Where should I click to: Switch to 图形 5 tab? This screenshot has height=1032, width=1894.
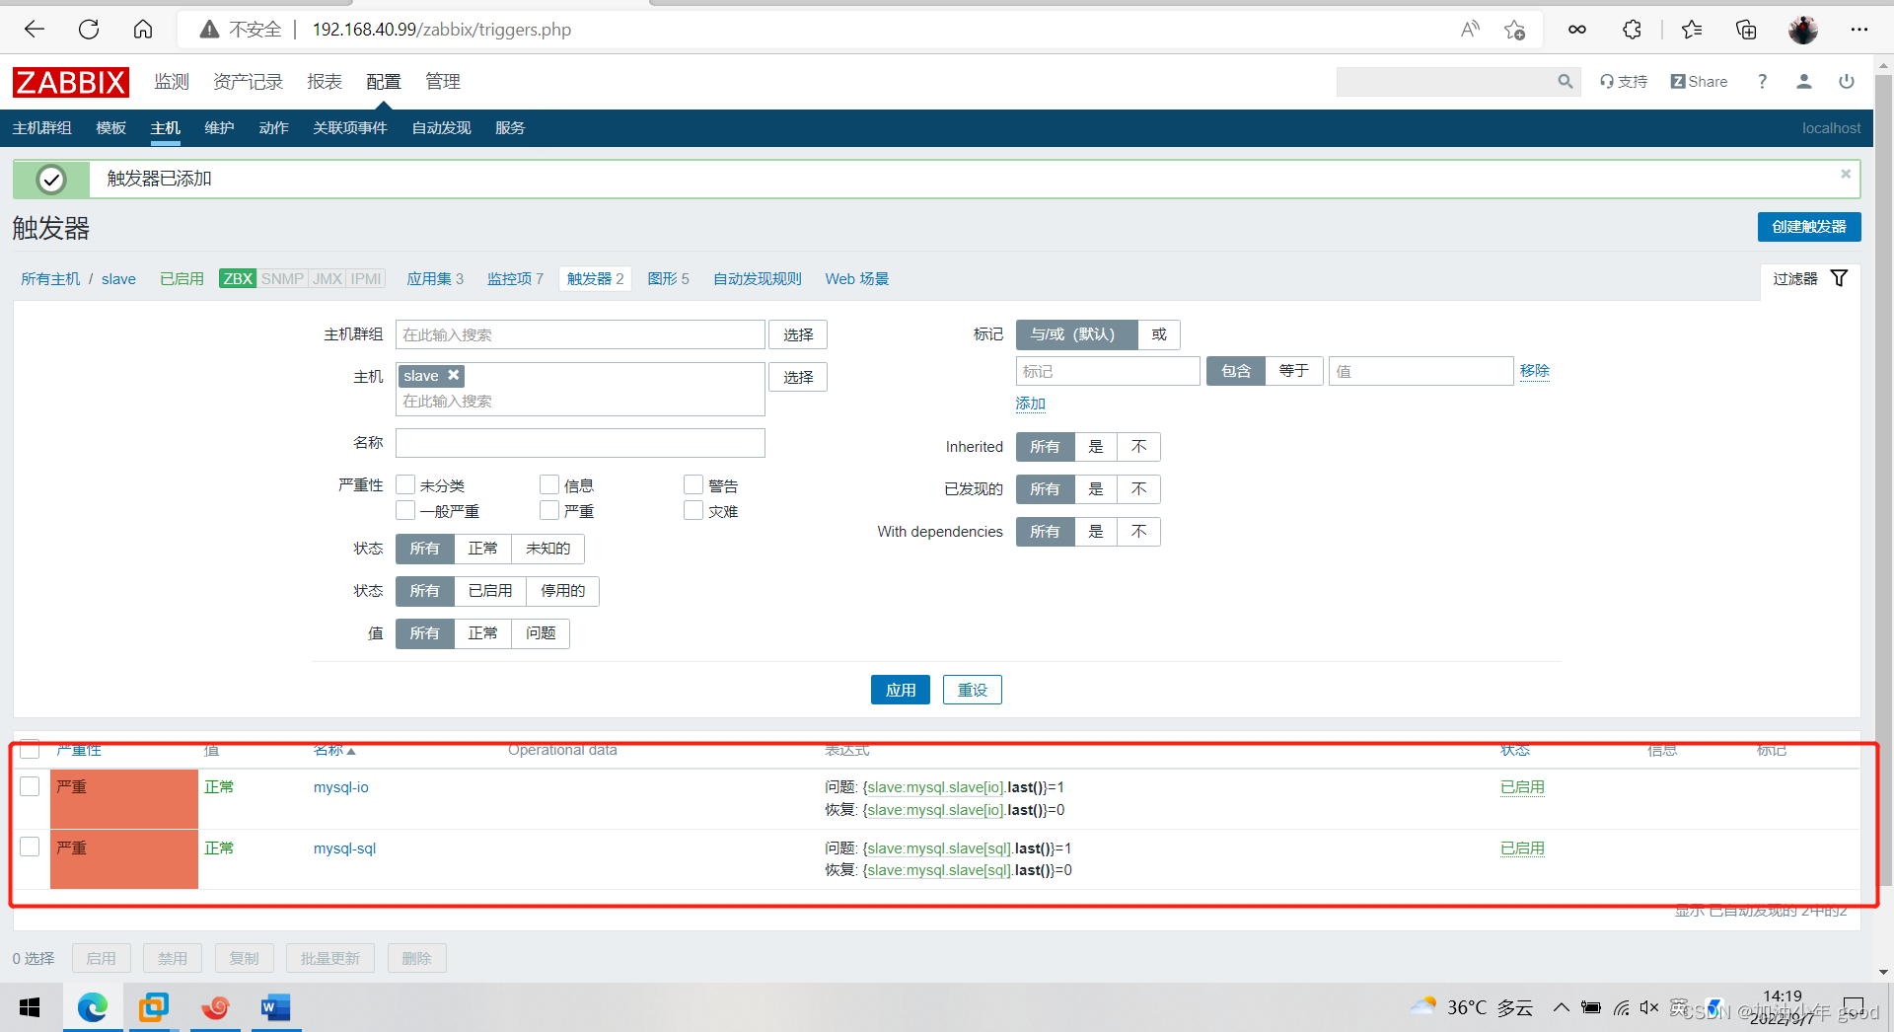coord(668,279)
